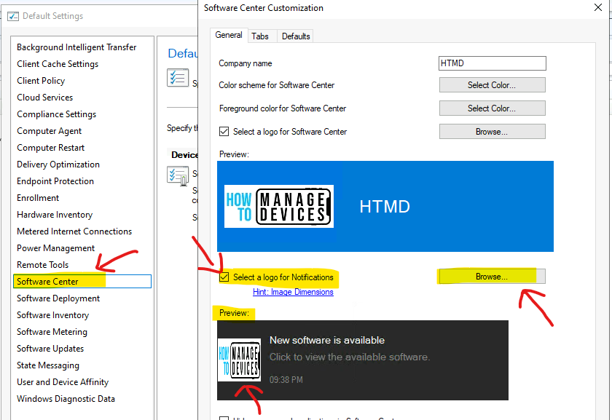This screenshot has height=420, width=612.
Task: Click the Company name text field
Action: [x=493, y=63]
